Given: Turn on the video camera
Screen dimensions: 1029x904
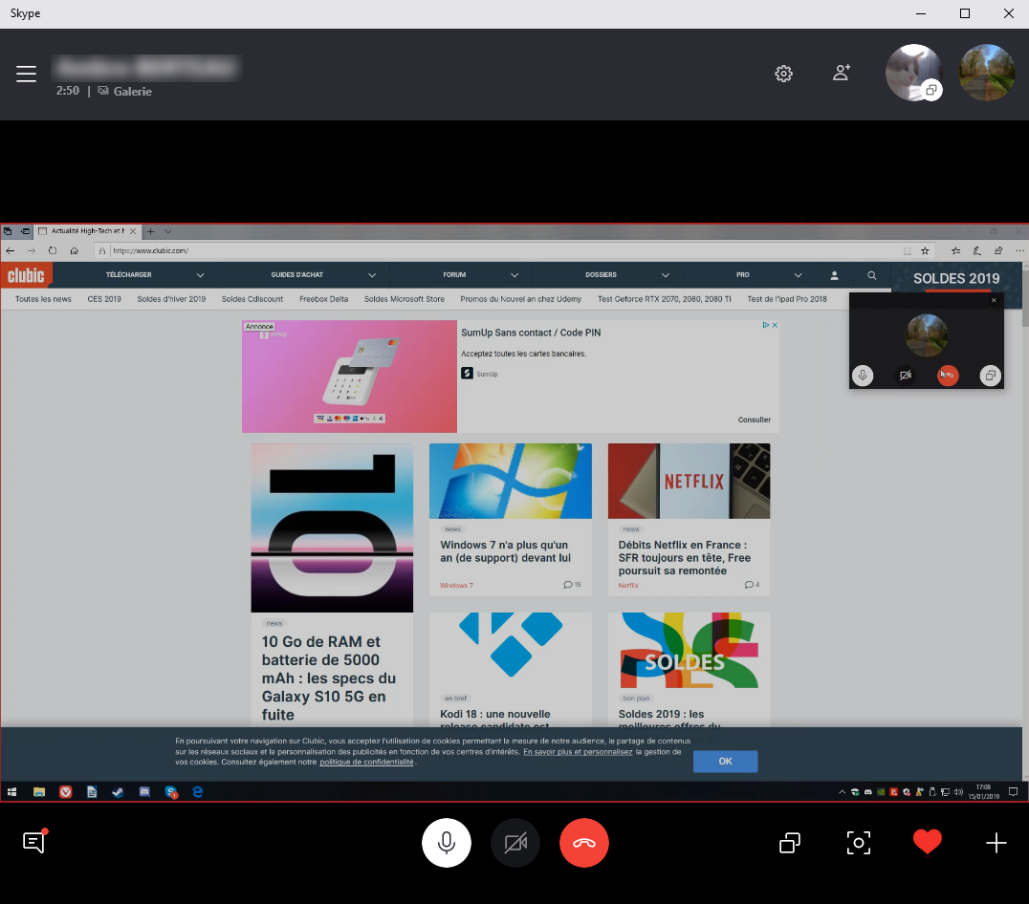Looking at the screenshot, I should (x=515, y=843).
